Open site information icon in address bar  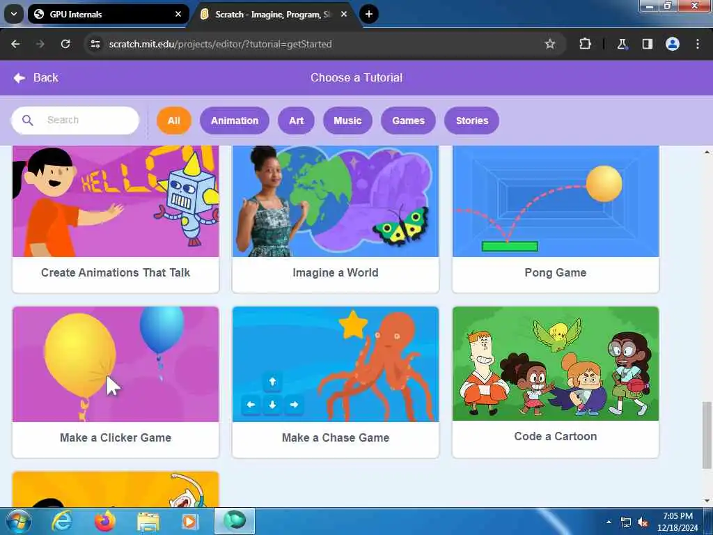pyautogui.click(x=95, y=44)
